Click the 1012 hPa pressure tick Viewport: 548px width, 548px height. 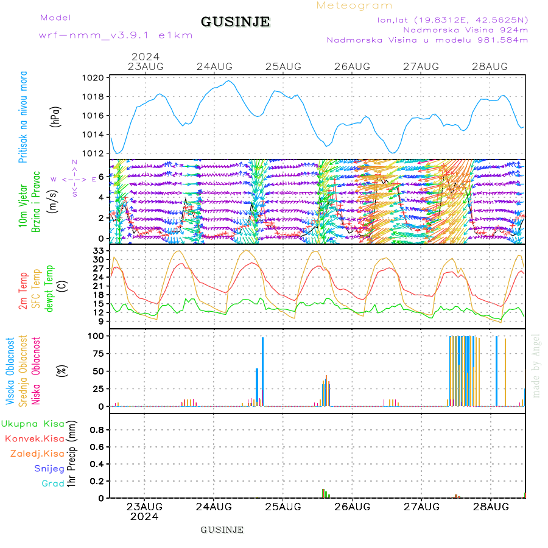click(x=93, y=153)
